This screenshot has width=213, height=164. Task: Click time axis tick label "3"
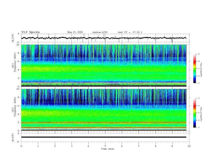[72, 146]
